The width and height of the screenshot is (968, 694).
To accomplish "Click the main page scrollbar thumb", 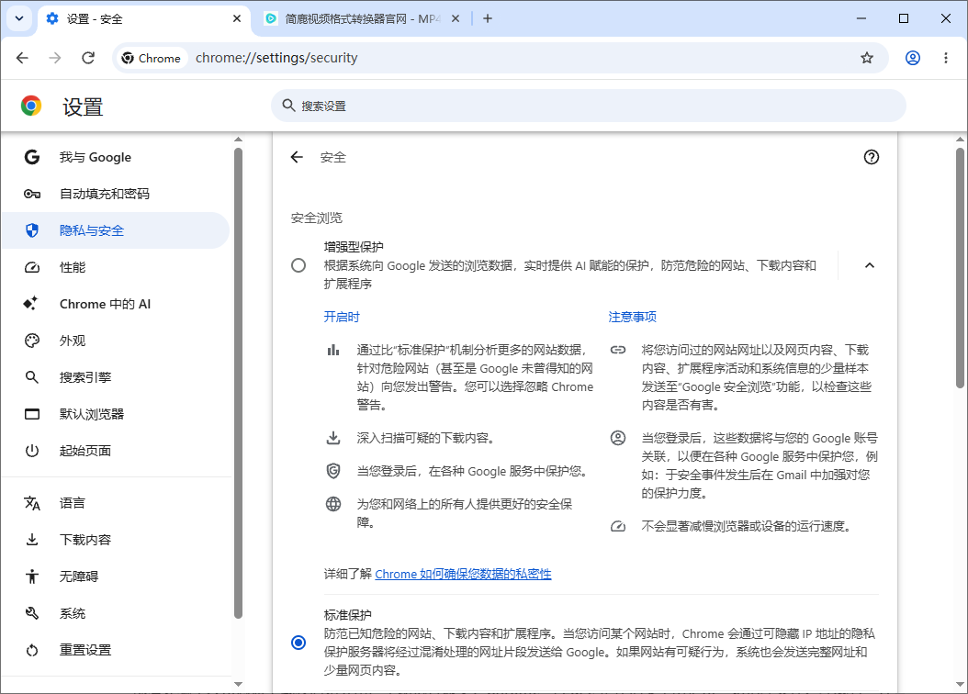I will coord(960,268).
